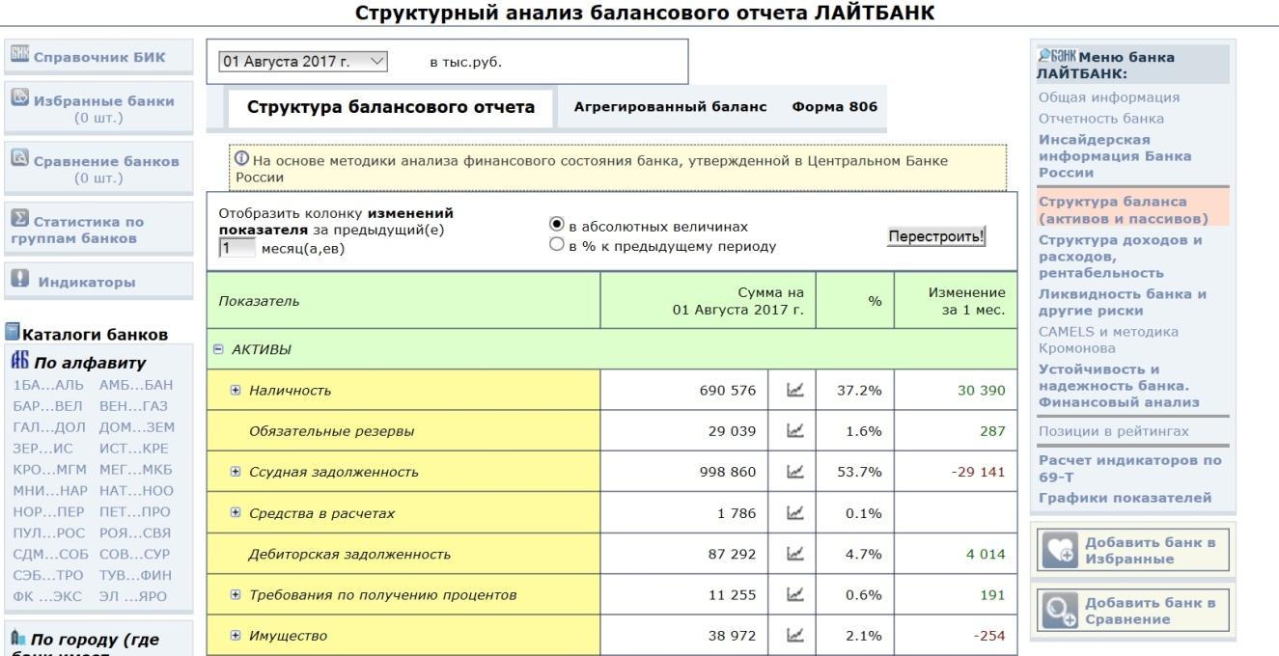
Task: Open Расчет индикаторов по 69-Т link
Action: coord(1129,469)
